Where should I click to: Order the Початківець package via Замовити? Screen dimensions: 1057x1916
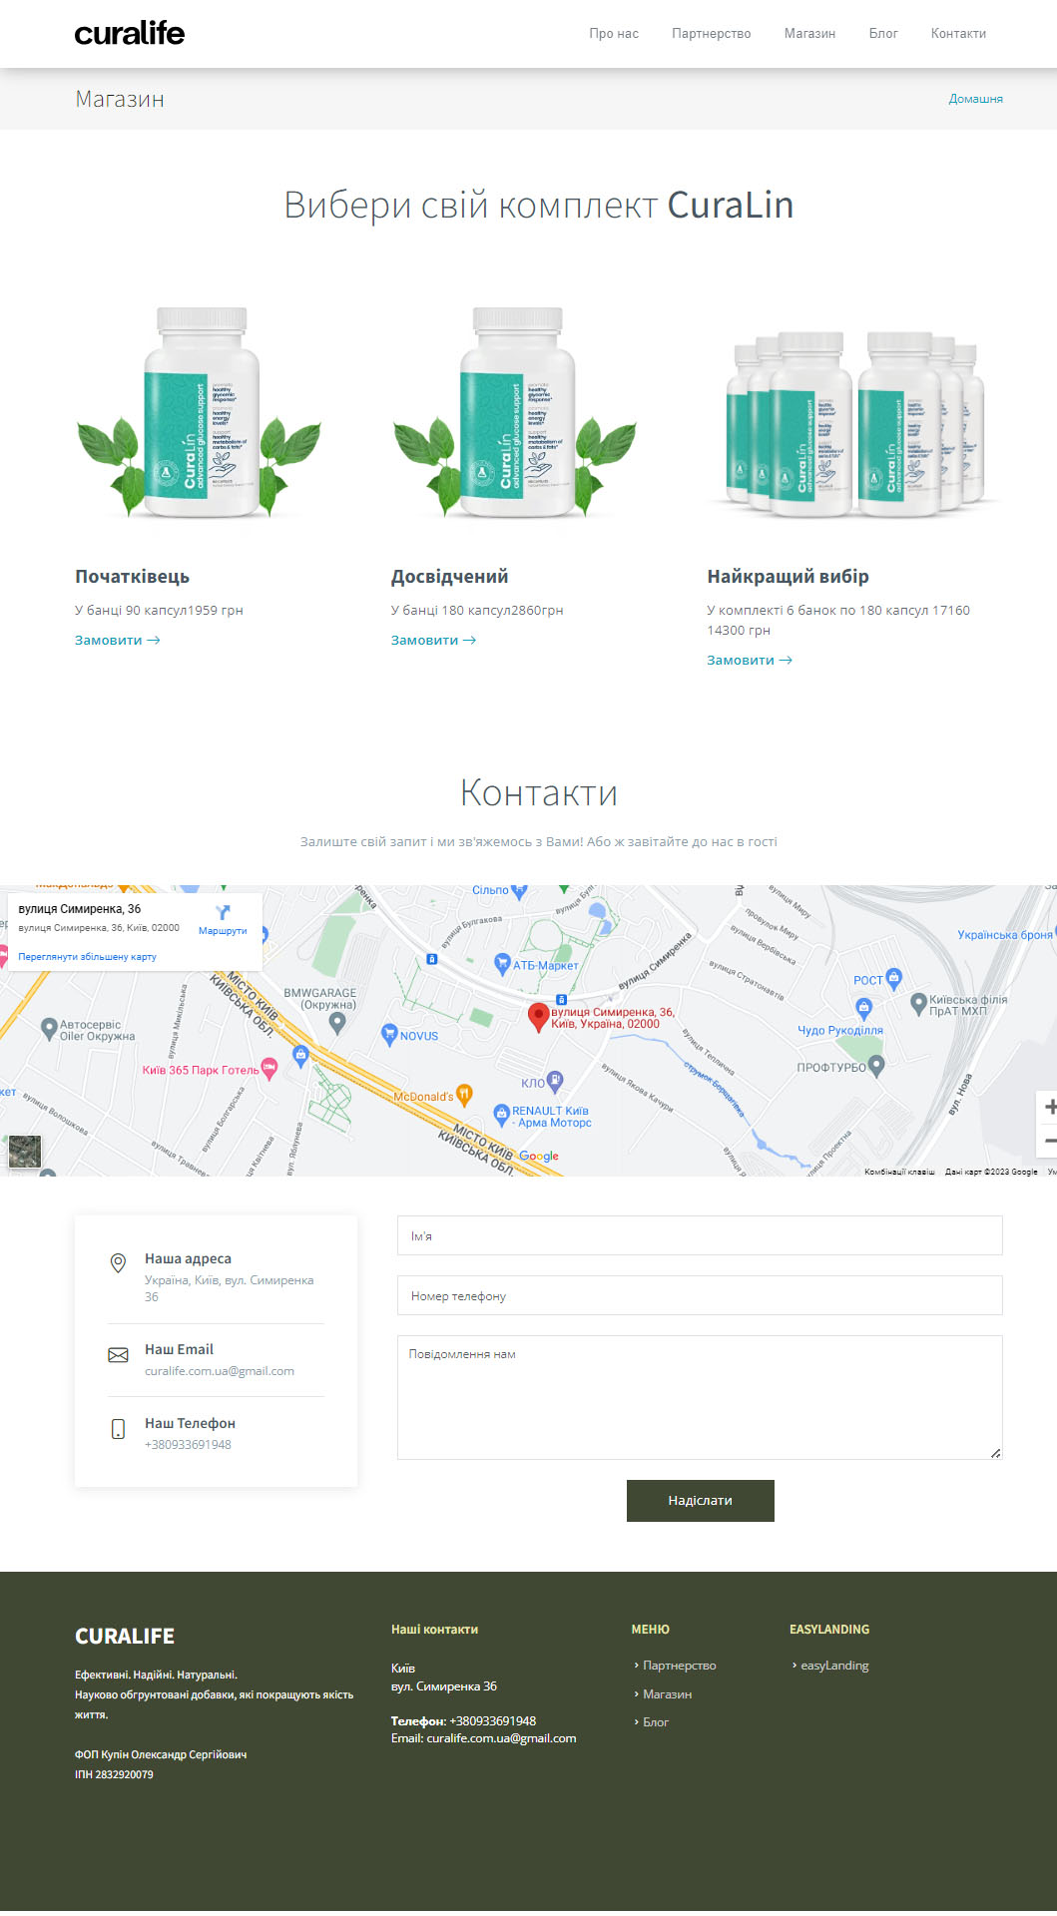[x=118, y=641]
